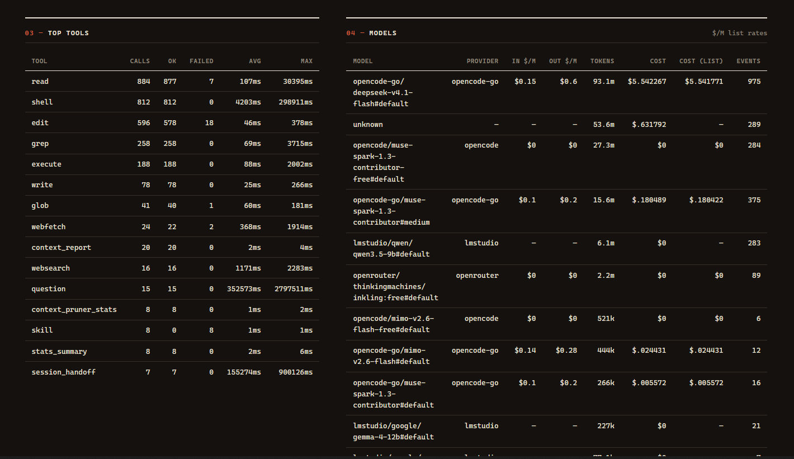This screenshot has height=459, width=794.
Task: Click the opencode/mimo-v2.6-flash-free#default model name
Action: 394,324
